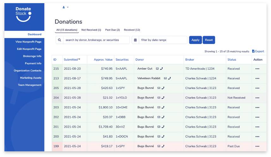
Task: Open Brokerage Info in the sidebar
Action: (x=32, y=56)
